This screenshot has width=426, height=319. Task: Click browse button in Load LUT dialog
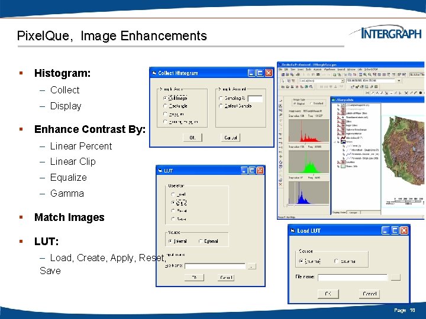tap(396, 277)
